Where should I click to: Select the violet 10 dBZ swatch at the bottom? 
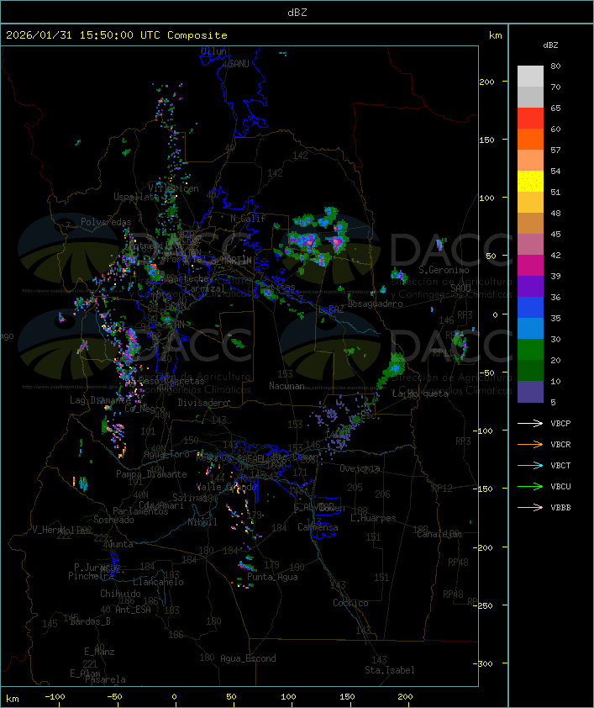click(x=530, y=392)
